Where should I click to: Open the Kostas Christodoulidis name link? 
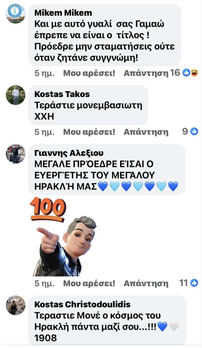83,304
